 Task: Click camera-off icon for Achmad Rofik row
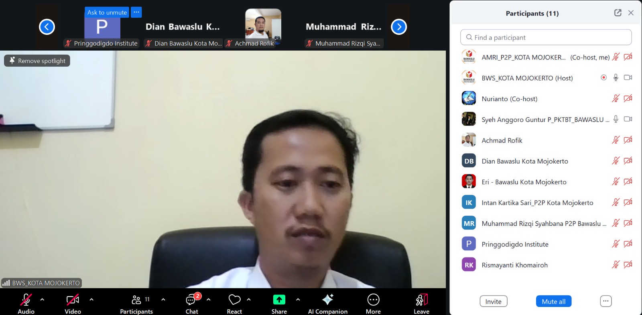coord(628,140)
